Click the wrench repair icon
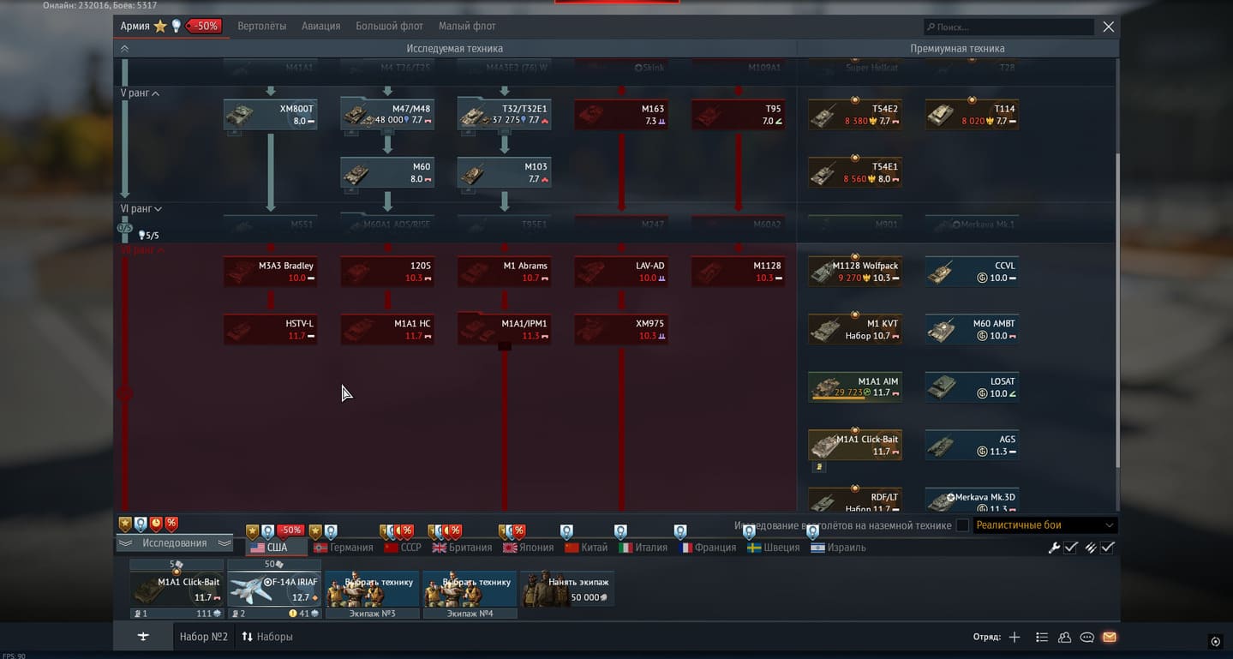1233x659 pixels. (1054, 548)
